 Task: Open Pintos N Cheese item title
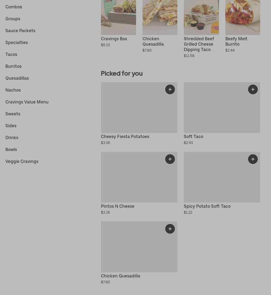pyautogui.click(x=118, y=206)
